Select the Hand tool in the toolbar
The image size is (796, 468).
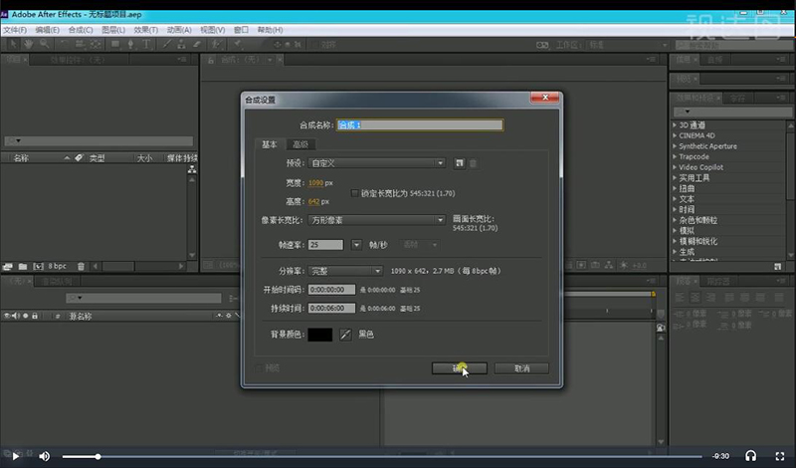click(x=28, y=44)
